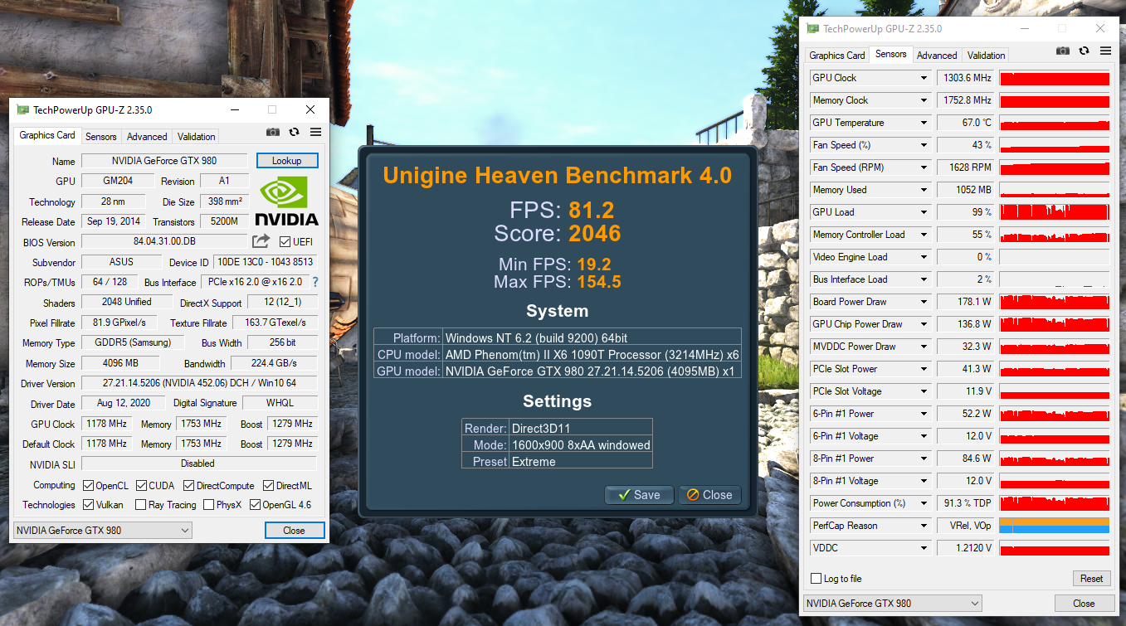Expand the Memory Controller Load sensor dropdown
This screenshot has height=626, width=1126.
coord(924,235)
